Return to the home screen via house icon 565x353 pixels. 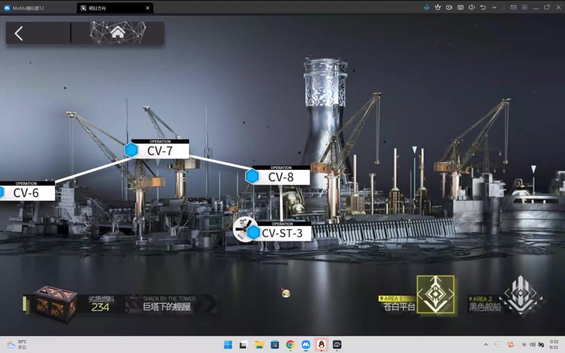118,32
